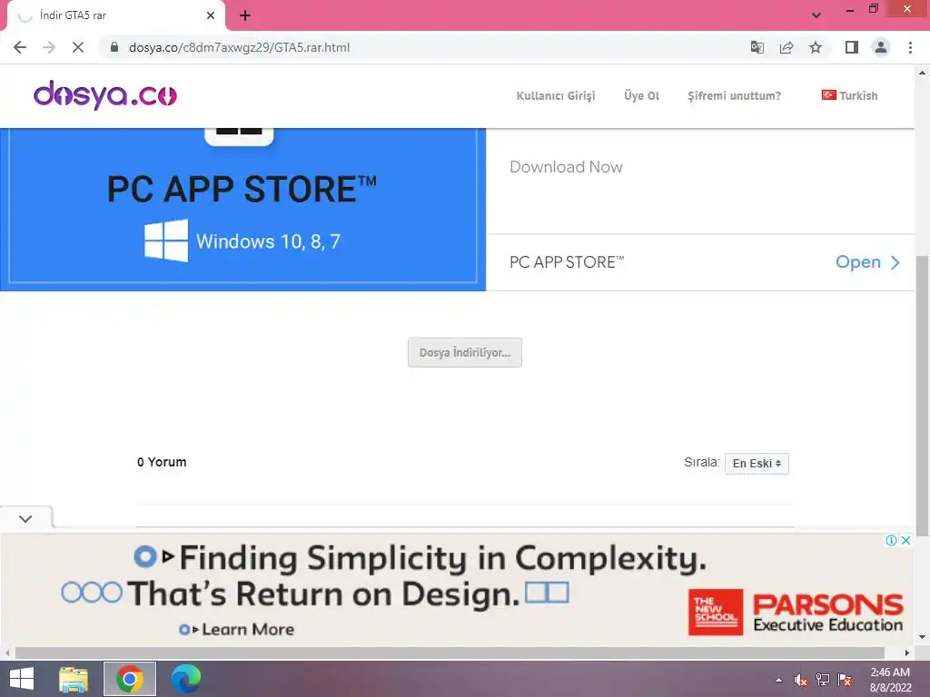Image resolution: width=930 pixels, height=697 pixels.
Task: Click Chrome icon in taskbar
Action: [x=130, y=679]
